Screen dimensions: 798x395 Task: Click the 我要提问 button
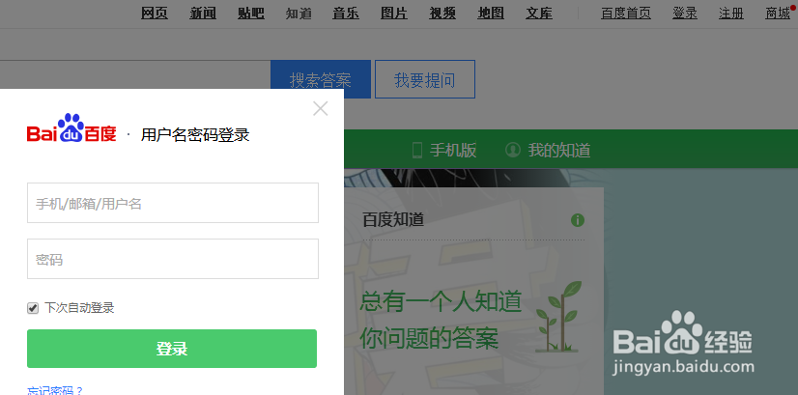click(425, 79)
